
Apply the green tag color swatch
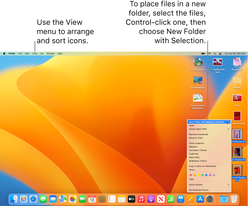[x=202, y=175]
